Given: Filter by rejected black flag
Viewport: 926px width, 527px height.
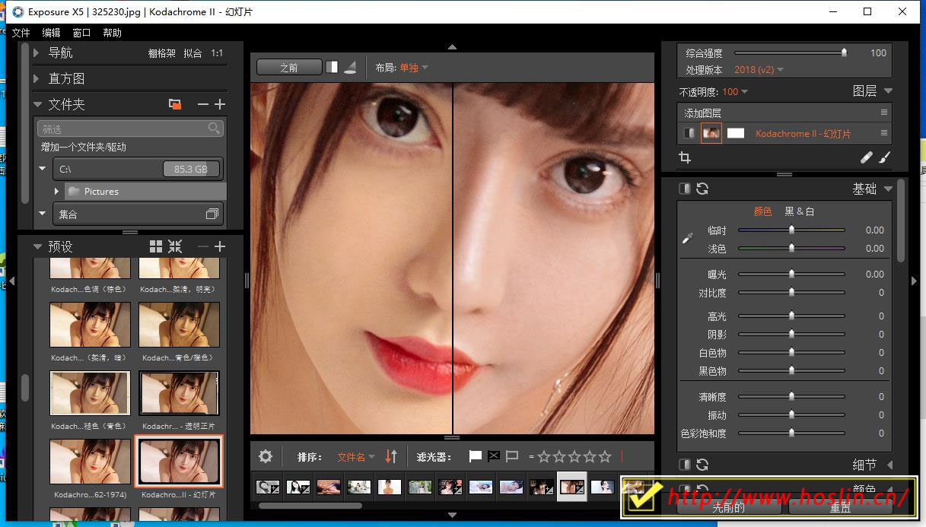Looking at the screenshot, I should pyautogui.click(x=494, y=456).
